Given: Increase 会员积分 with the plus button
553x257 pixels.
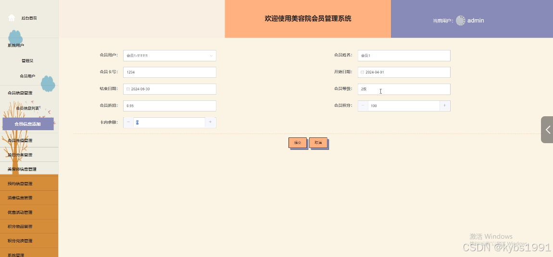Looking at the screenshot, I should [x=445, y=106].
